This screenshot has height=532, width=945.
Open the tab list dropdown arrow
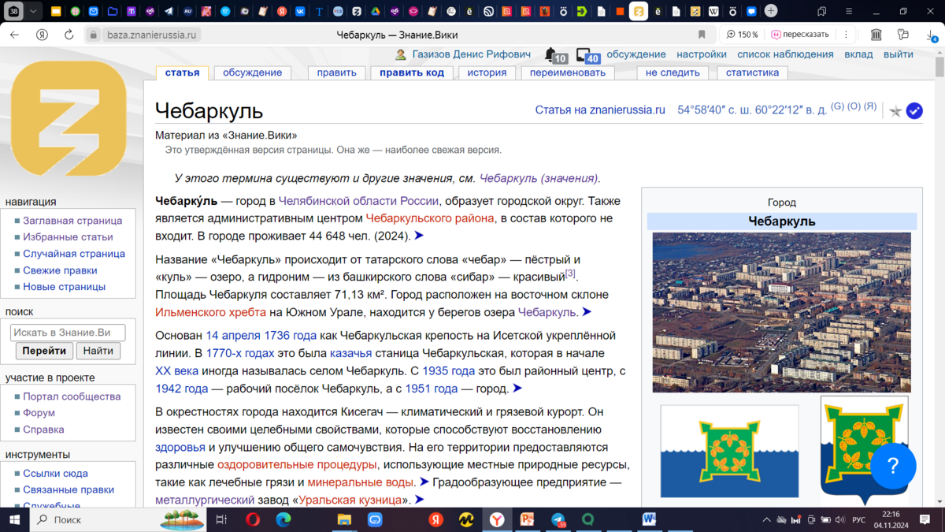pos(33,12)
